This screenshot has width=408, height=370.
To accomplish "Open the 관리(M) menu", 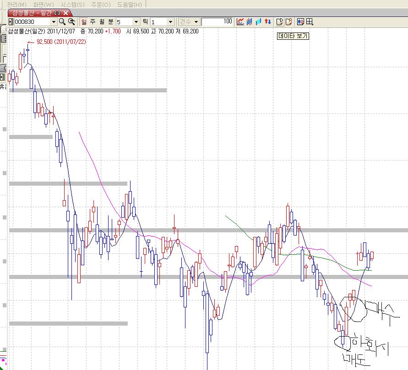I will (16, 5).
